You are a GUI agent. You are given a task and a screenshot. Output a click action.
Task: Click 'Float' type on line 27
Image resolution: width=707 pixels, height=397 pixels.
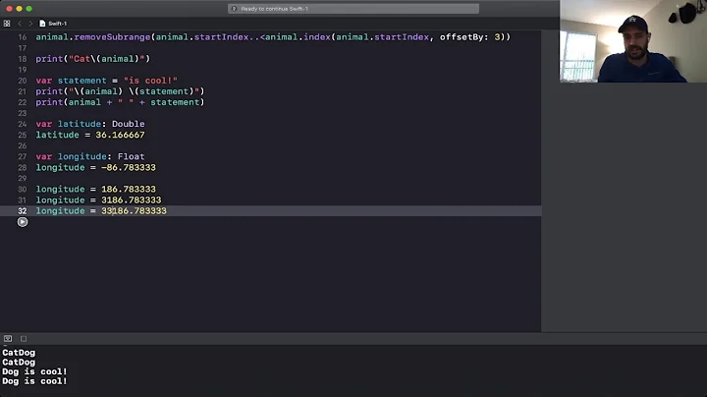[132, 156]
